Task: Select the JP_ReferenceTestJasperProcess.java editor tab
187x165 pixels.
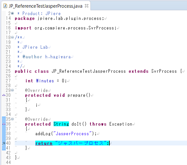Action: pos(46,6)
